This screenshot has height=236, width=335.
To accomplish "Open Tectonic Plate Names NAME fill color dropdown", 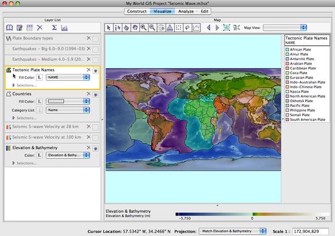I will (68, 77).
